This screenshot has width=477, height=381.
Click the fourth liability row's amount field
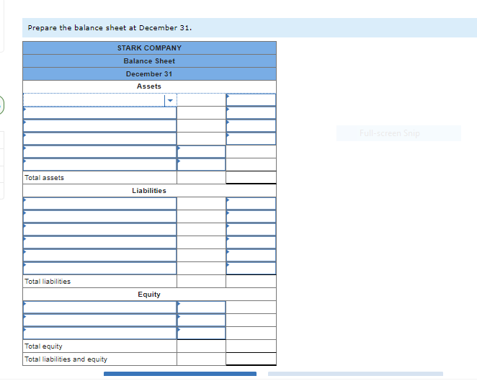[x=251, y=242]
